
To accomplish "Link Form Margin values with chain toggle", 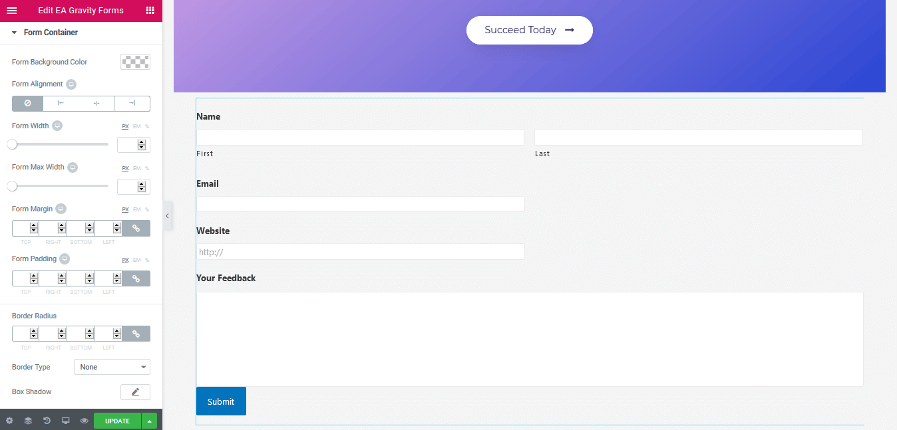I will (136, 228).
